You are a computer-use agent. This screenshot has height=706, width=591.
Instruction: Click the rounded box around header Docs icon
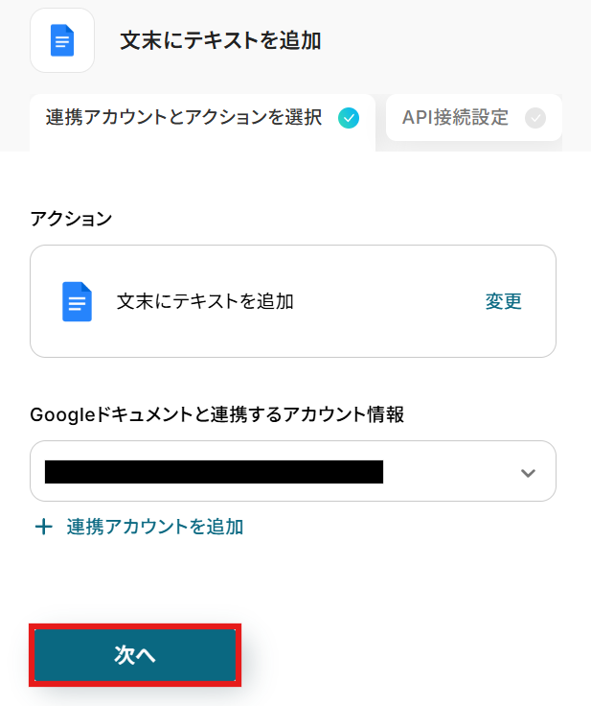pyautogui.click(x=62, y=40)
